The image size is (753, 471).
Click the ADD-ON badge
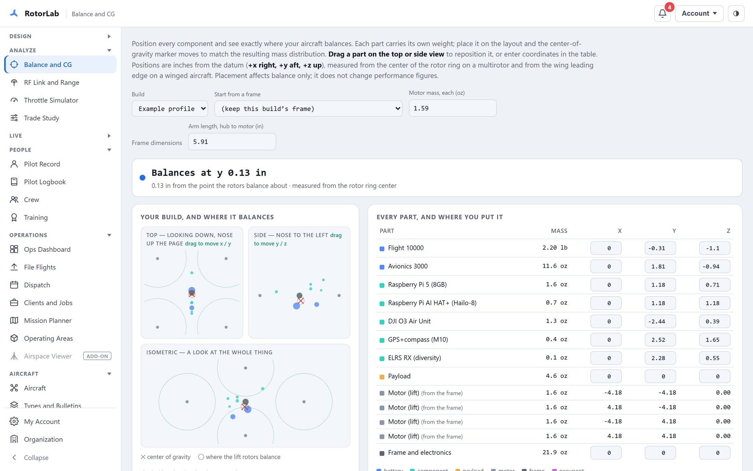[97, 356]
